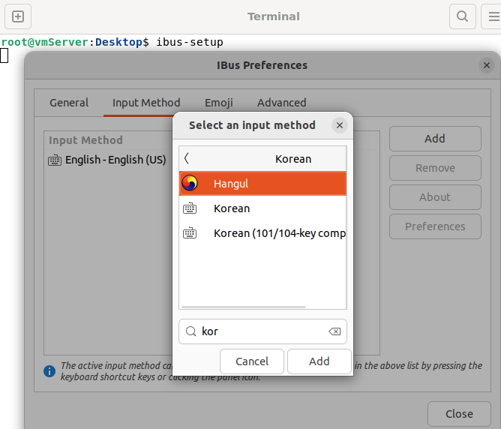Screen dimensions: 501x429
Task: Click the Add button in IBus Preferences
Action: click(435, 139)
